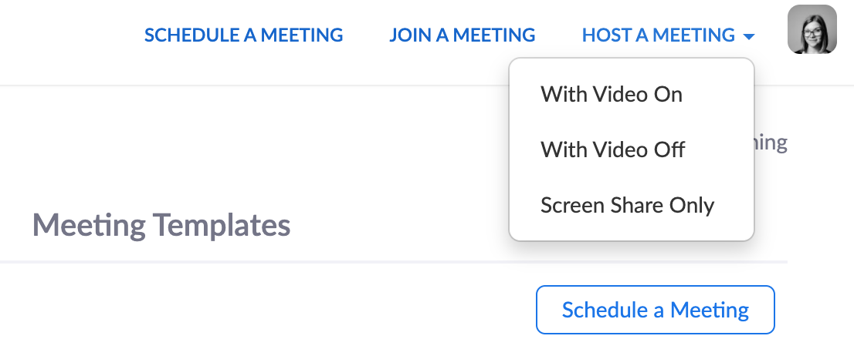Go to join meeting page from header
The width and height of the screenshot is (854, 356).
[462, 35]
